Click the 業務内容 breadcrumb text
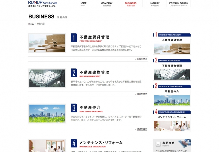This screenshot has height=152, width=219. 41,24
